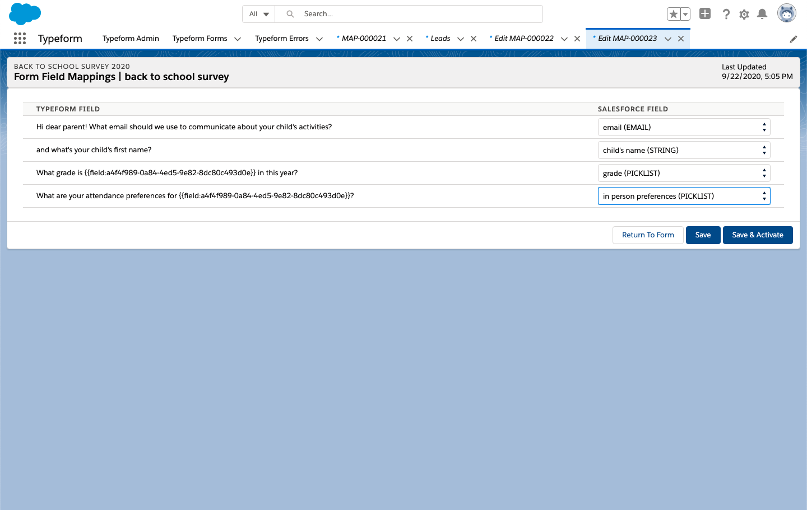Click the search magnifier icon
Viewport: 807px width, 510px height.
(x=290, y=14)
